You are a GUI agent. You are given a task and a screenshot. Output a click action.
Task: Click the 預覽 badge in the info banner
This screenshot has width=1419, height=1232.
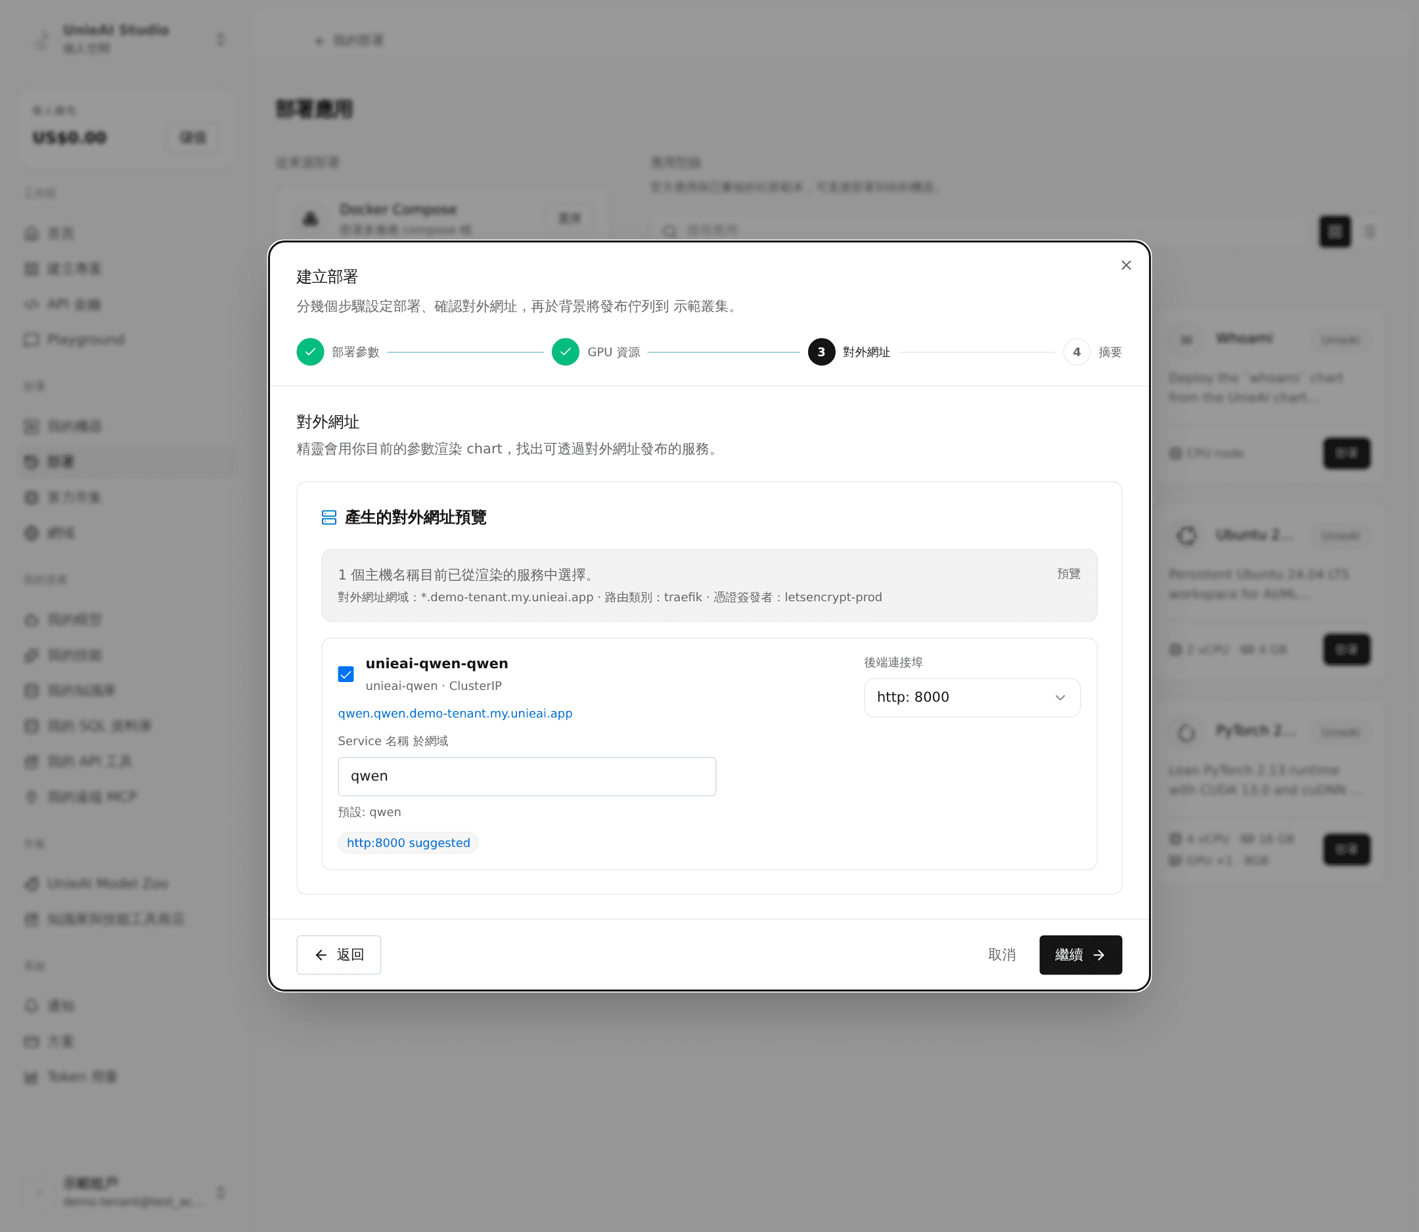1068,574
